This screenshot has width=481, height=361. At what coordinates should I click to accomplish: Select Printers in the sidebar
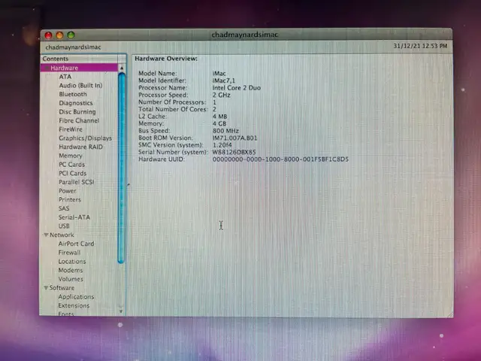70,199
